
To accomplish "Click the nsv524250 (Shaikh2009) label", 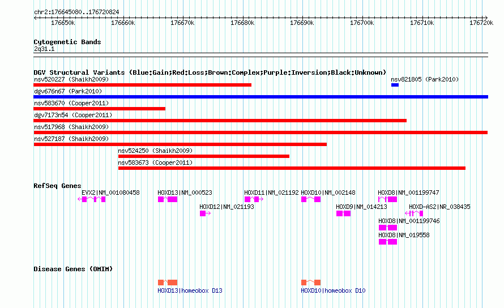I will coord(155,151).
